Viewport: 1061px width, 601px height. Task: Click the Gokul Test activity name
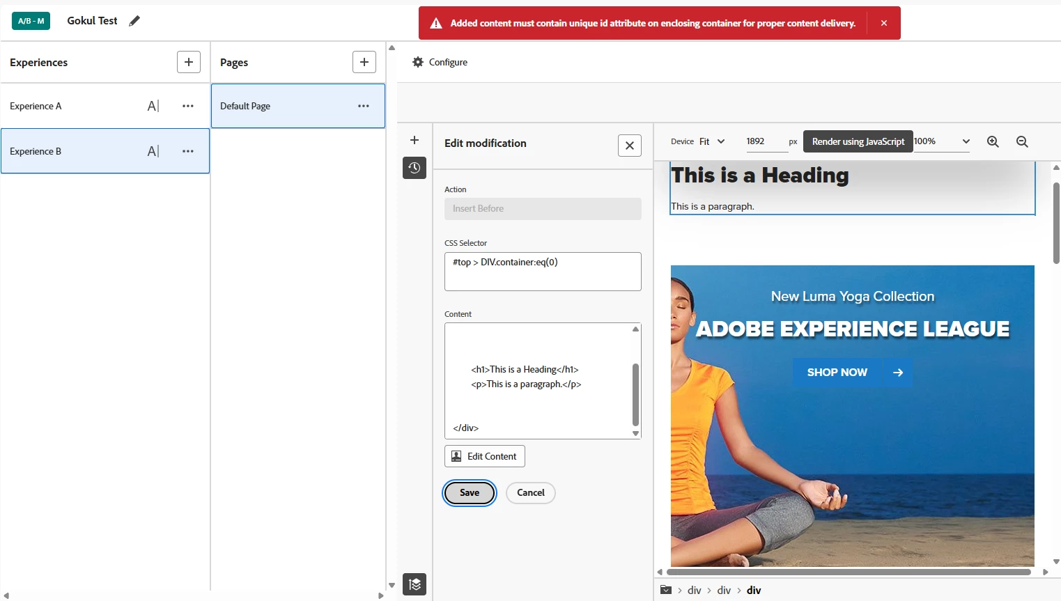coord(92,21)
